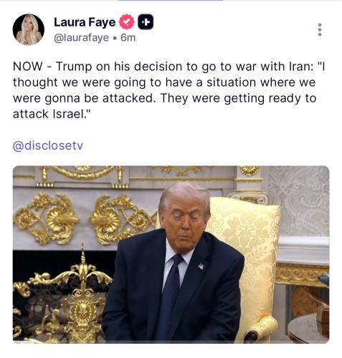Open Laura Faye's round profile picture

[x=29, y=29]
